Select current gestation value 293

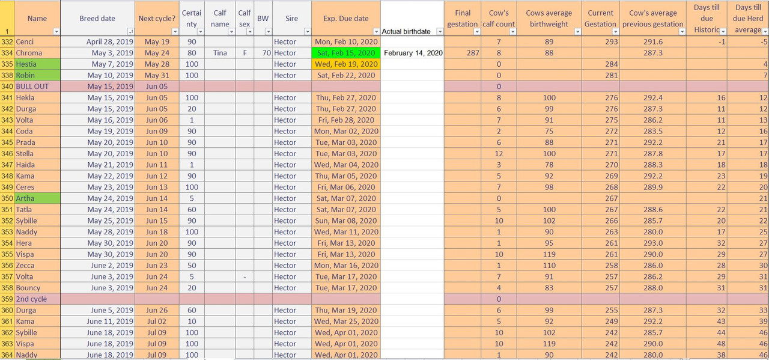[601, 42]
